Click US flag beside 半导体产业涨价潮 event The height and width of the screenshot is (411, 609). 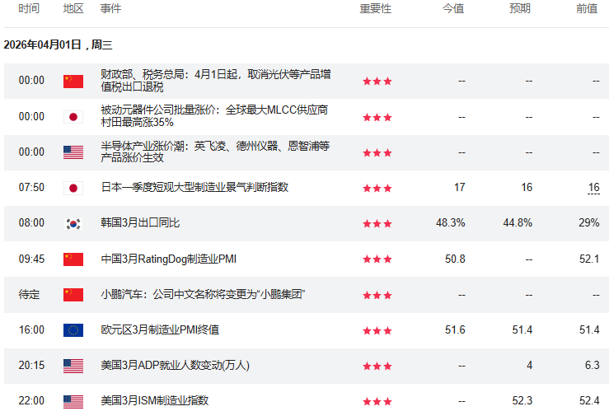coord(73,152)
